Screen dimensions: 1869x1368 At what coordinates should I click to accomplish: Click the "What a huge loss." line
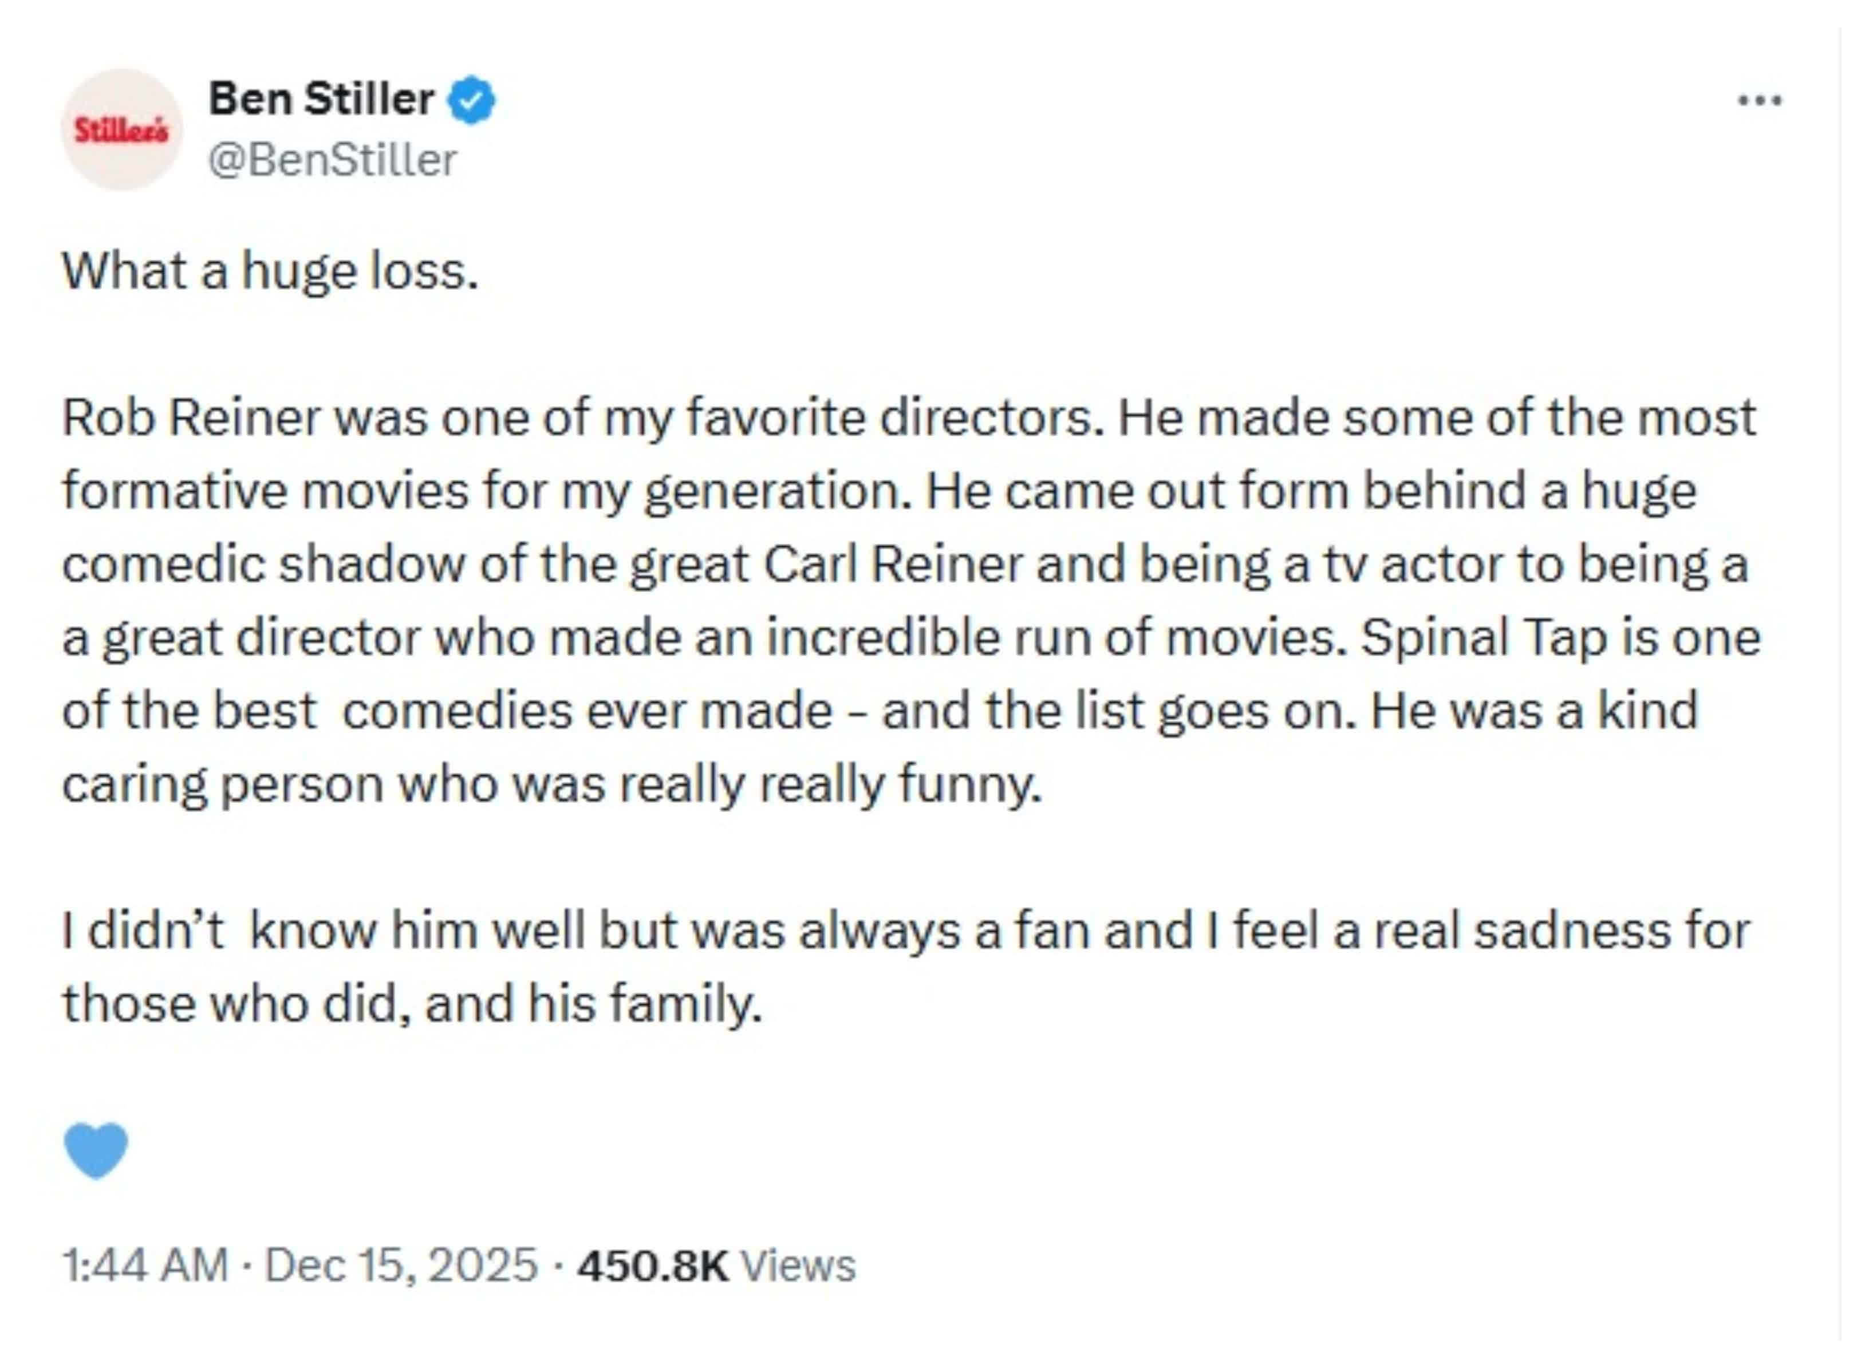tap(271, 271)
